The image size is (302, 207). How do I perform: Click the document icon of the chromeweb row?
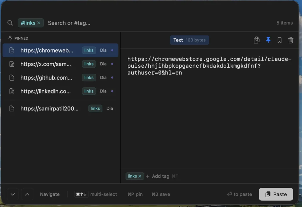(x=12, y=50)
